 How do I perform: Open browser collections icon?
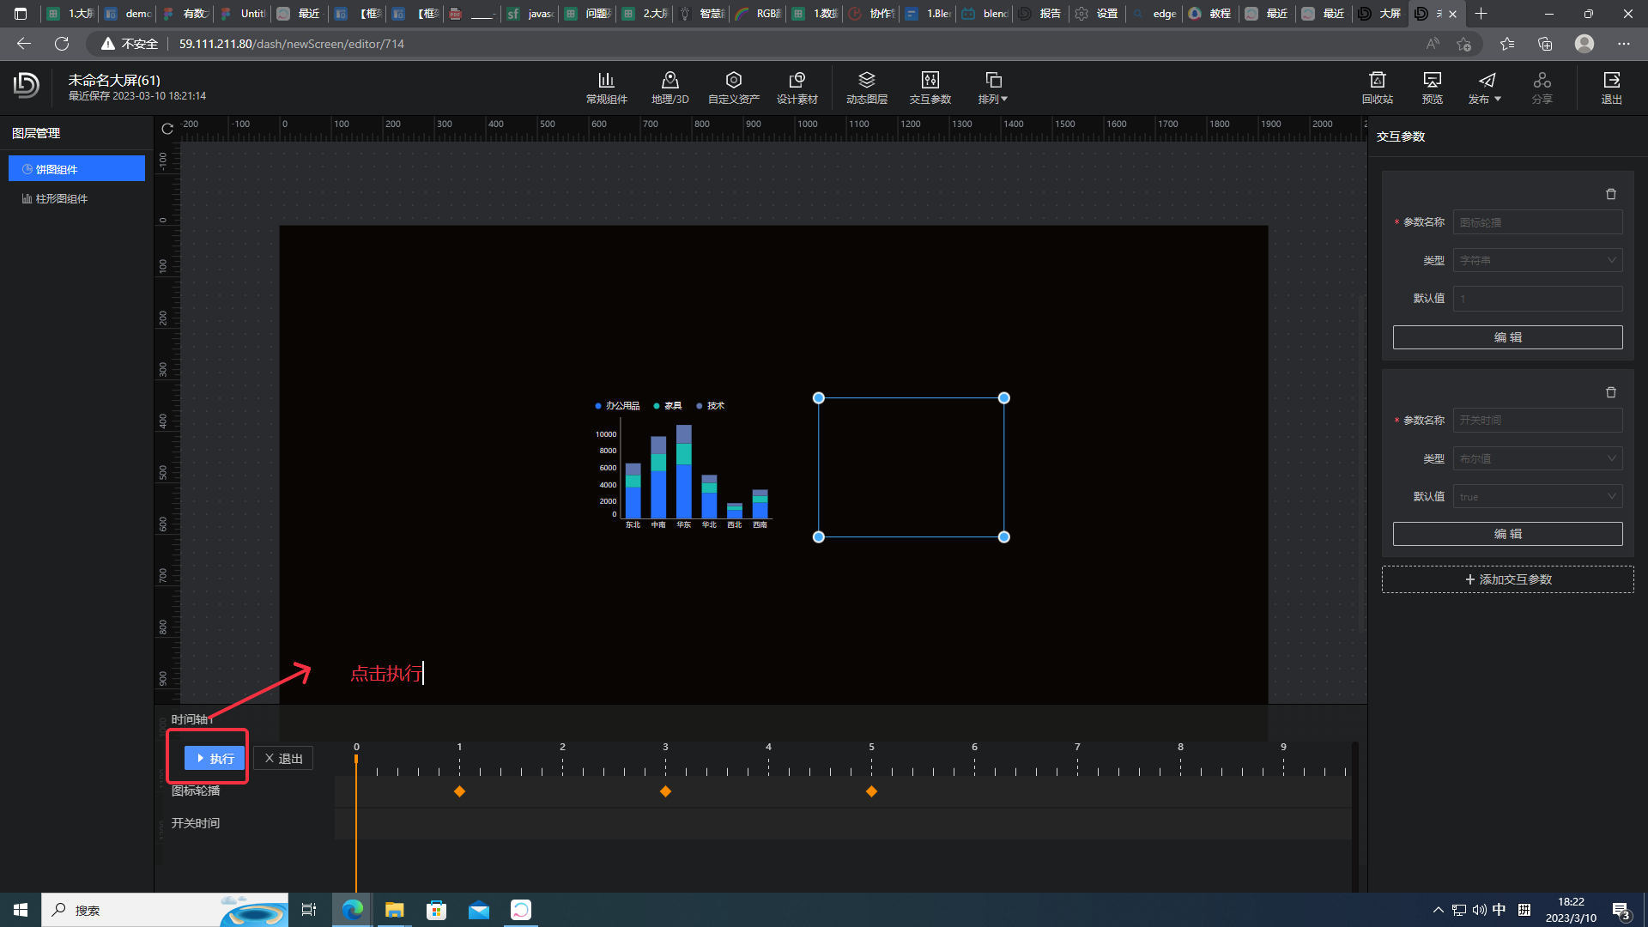[x=1545, y=44]
